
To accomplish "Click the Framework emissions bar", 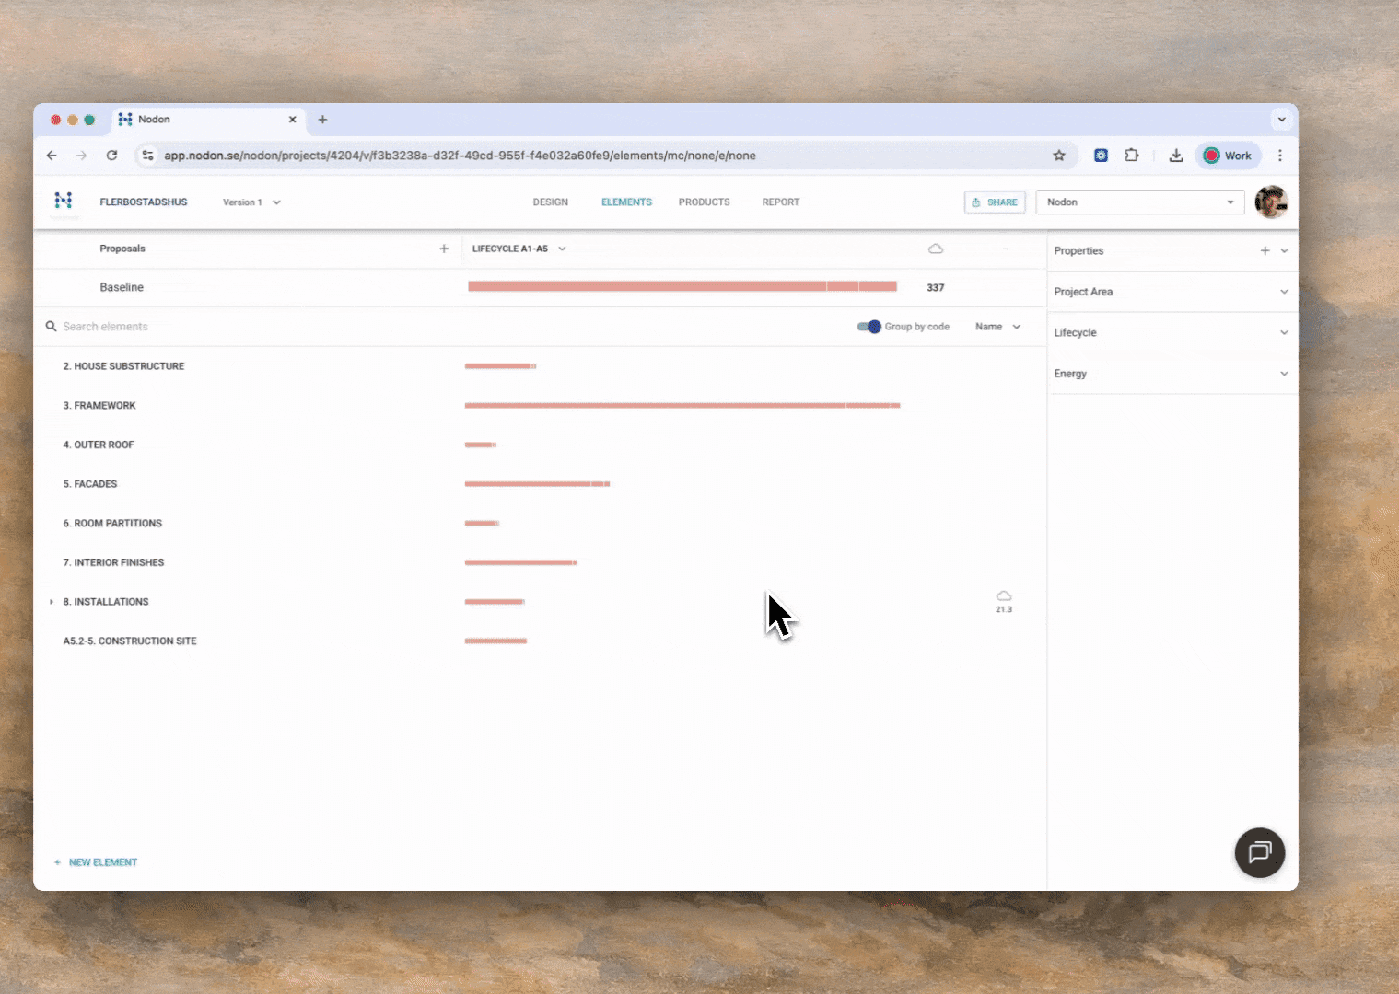I will [682, 405].
